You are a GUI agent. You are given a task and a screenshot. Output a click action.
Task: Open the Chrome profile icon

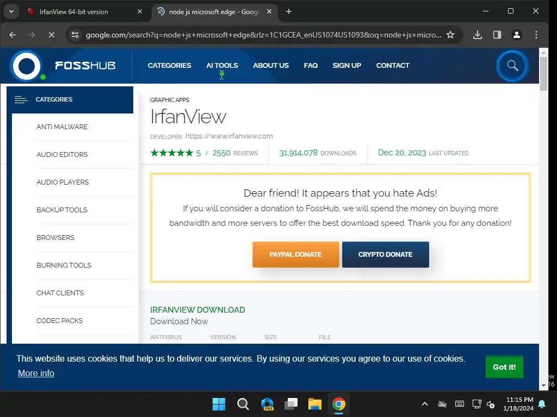[517, 35]
